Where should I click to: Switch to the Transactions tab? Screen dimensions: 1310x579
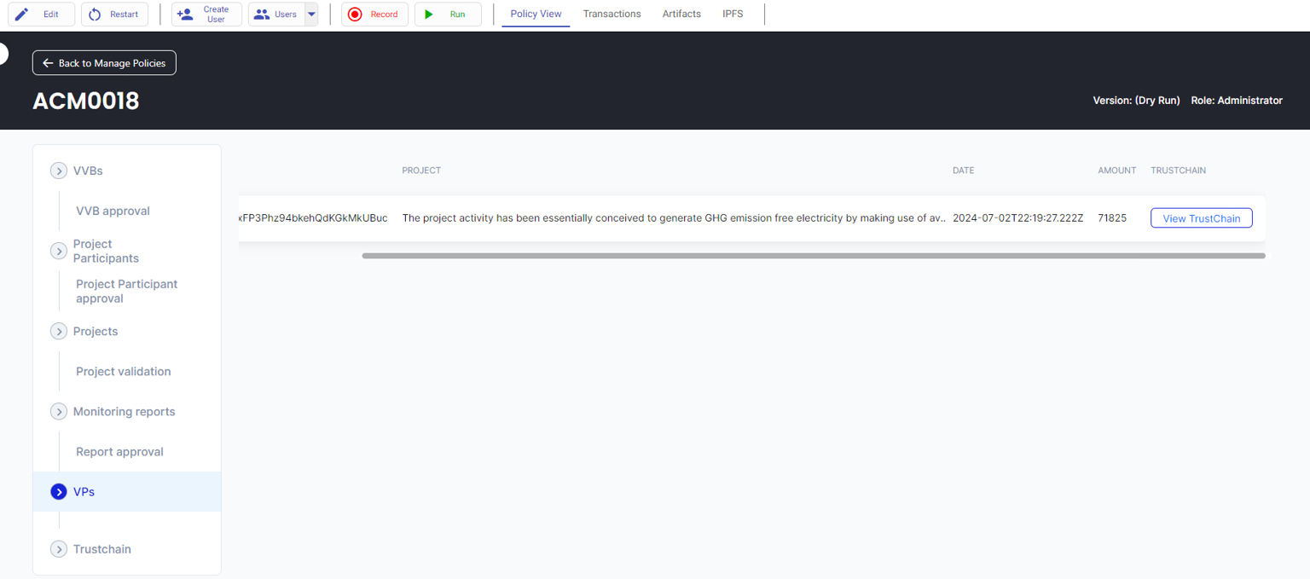612,14
